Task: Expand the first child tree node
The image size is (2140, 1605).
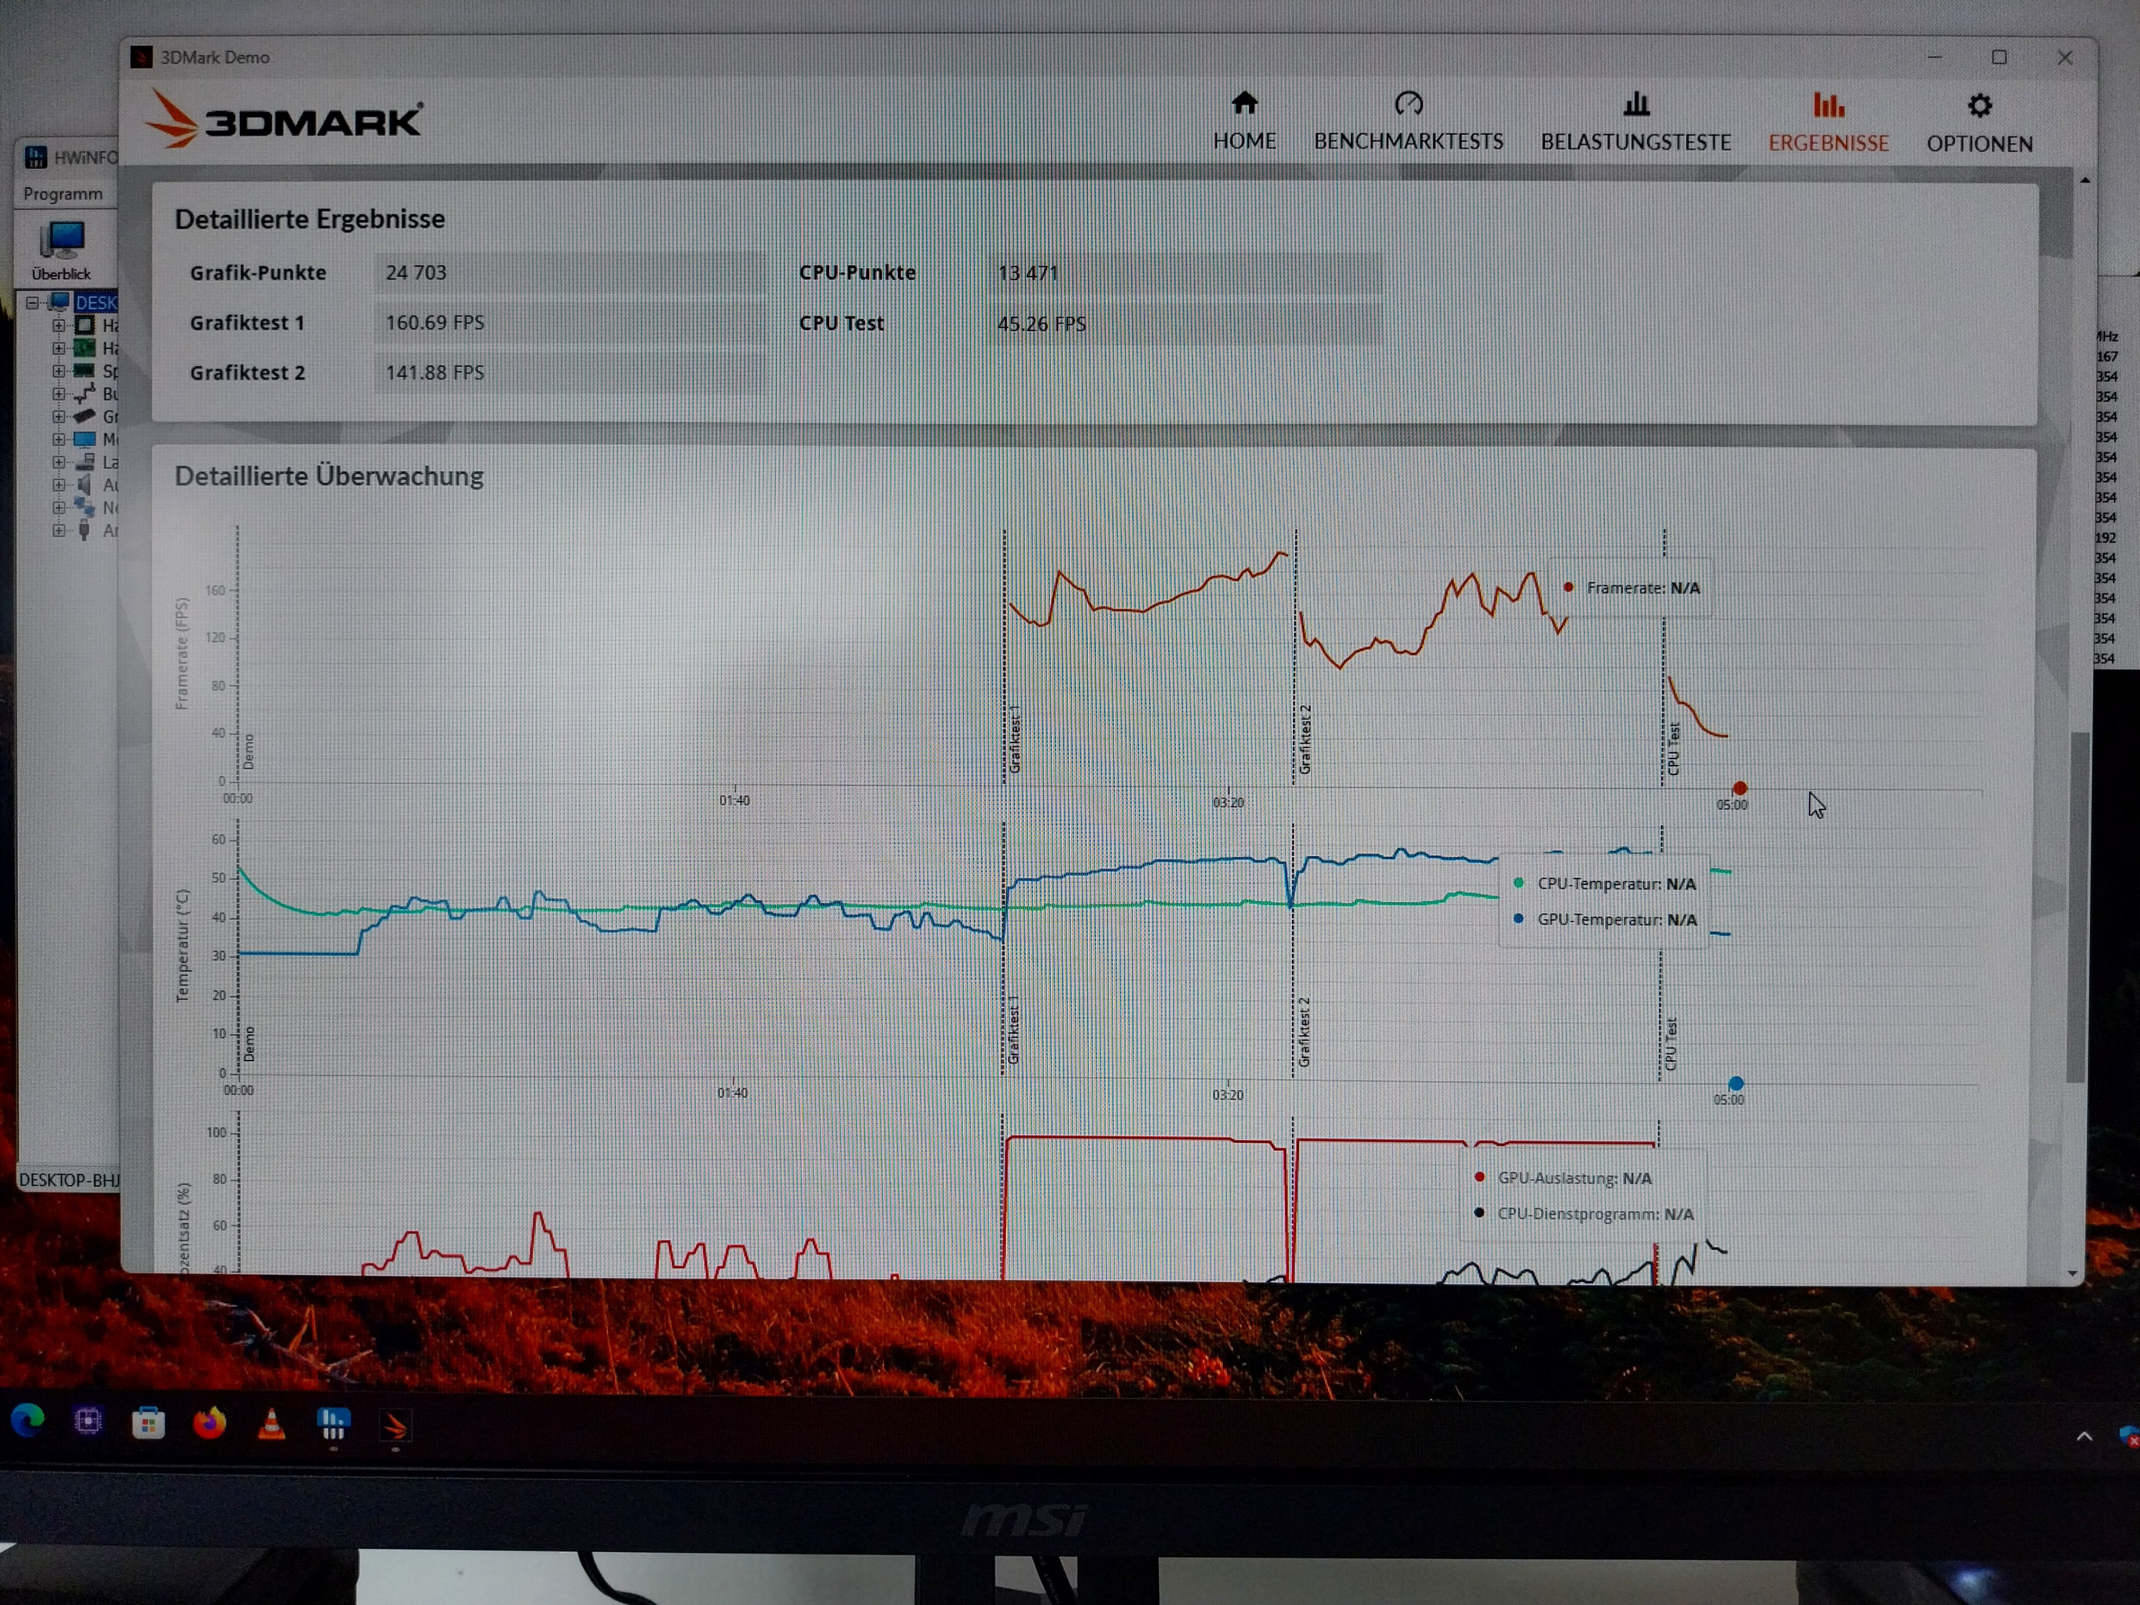Action: click(x=58, y=325)
